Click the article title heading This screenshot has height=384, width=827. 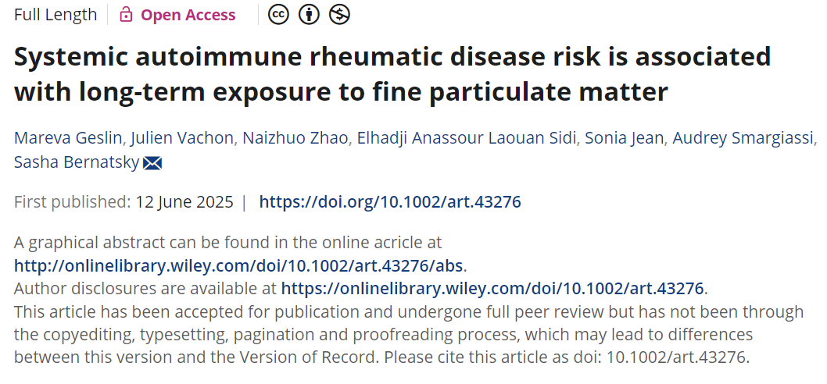pyautogui.click(x=392, y=73)
